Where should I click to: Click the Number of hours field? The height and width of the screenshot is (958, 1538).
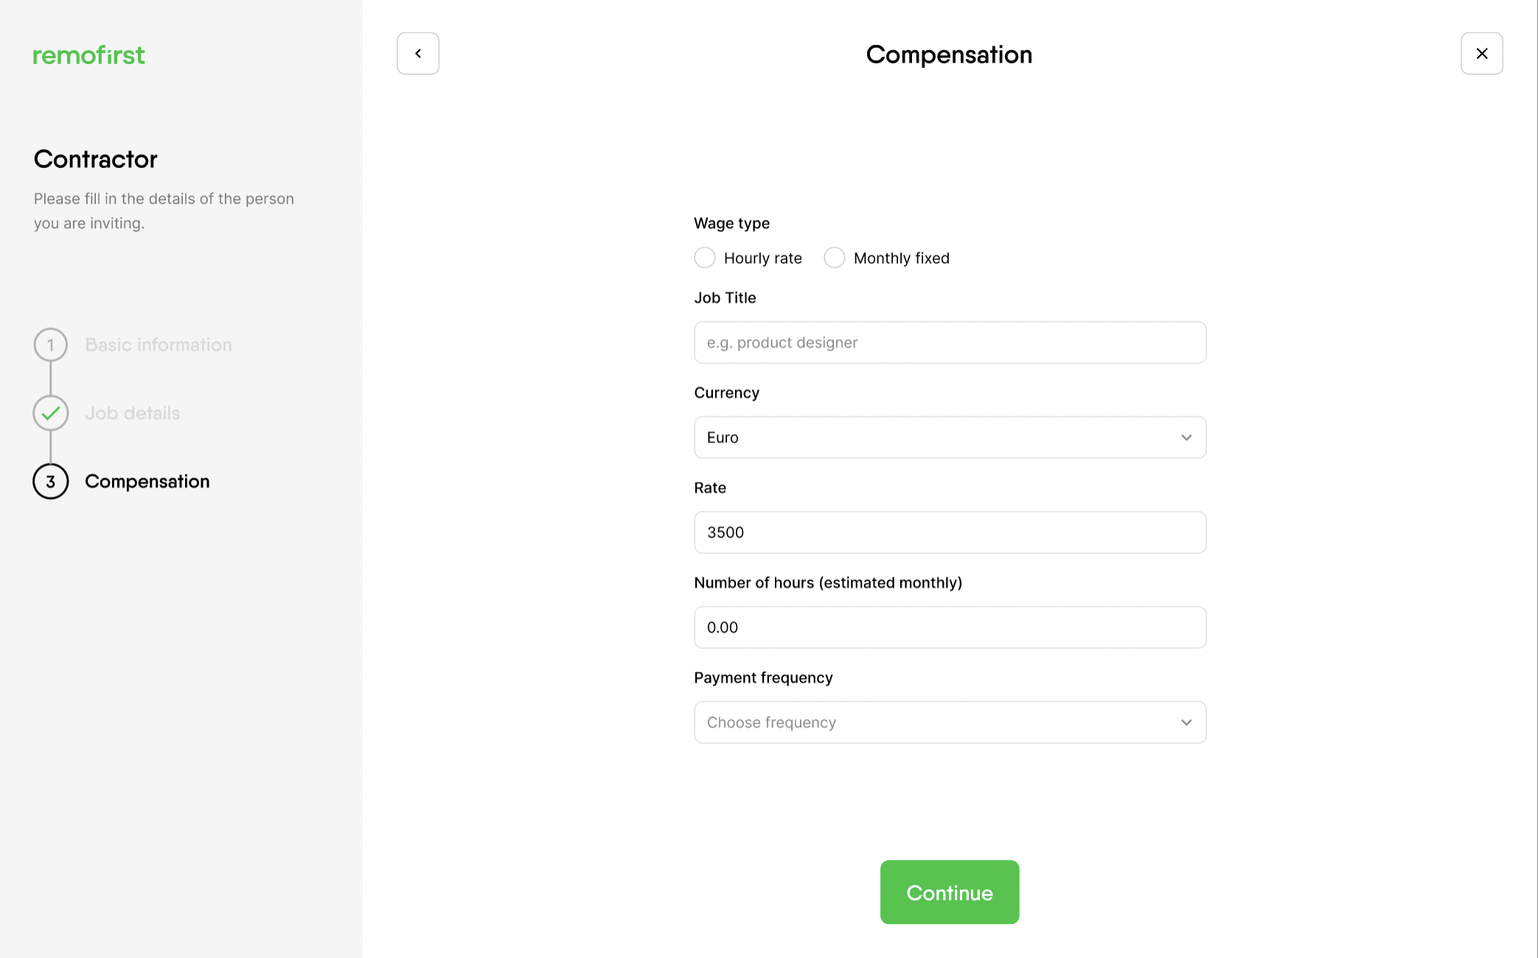950,628
